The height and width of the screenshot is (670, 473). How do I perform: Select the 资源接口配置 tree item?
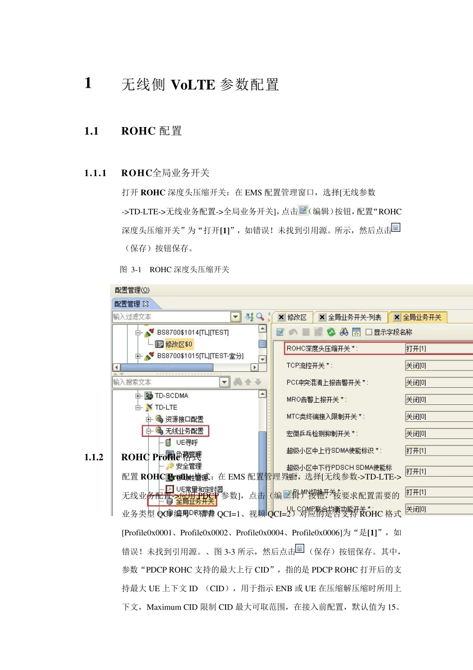(184, 419)
